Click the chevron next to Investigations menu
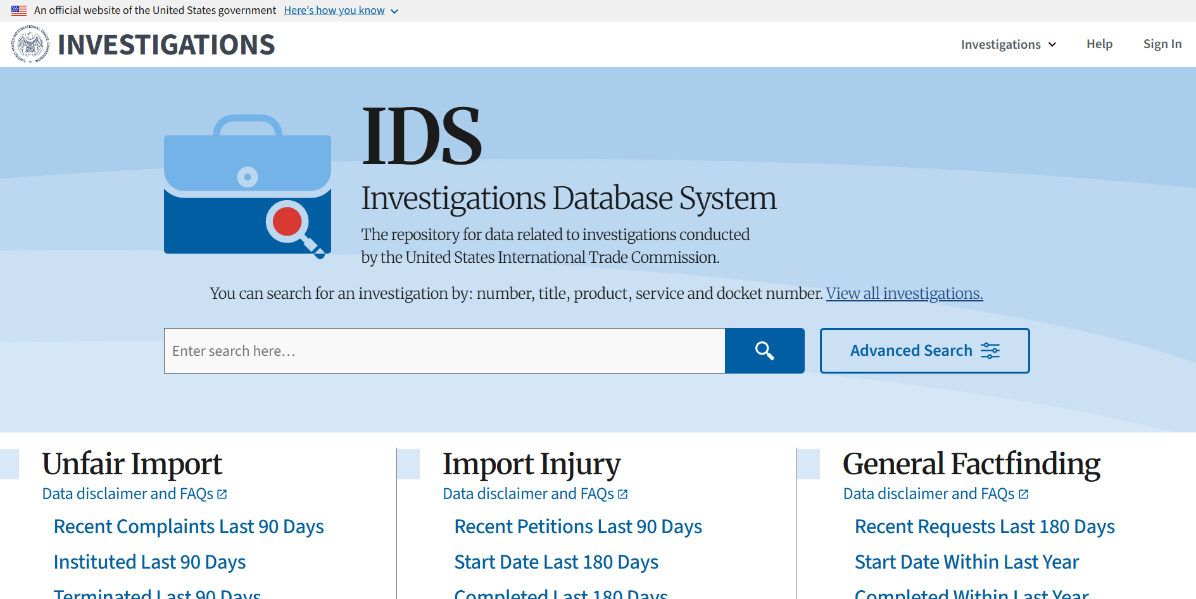Screen dimensions: 1196x599 click(1052, 45)
